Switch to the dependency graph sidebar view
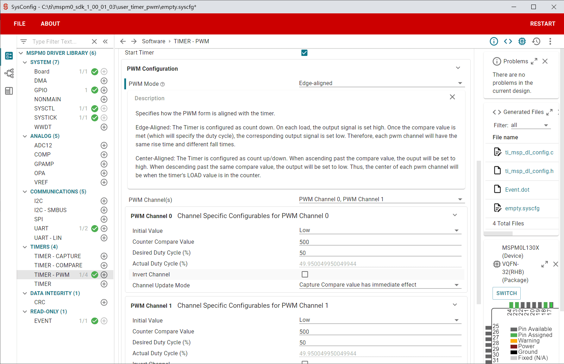This screenshot has width=564, height=364. pyautogui.click(x=9, y=73)
